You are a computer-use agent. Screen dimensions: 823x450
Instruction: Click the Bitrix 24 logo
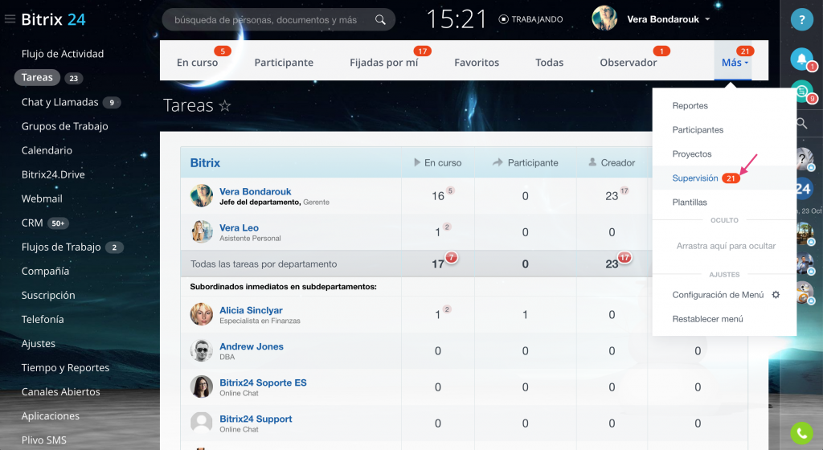53,19
